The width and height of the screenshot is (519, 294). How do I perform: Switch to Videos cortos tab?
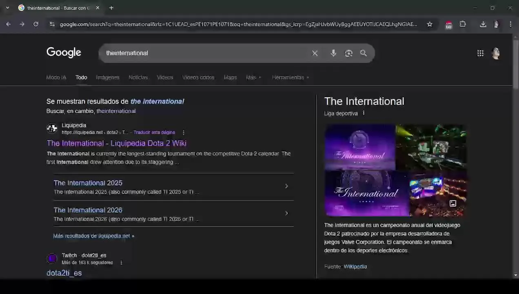point(198,77)
